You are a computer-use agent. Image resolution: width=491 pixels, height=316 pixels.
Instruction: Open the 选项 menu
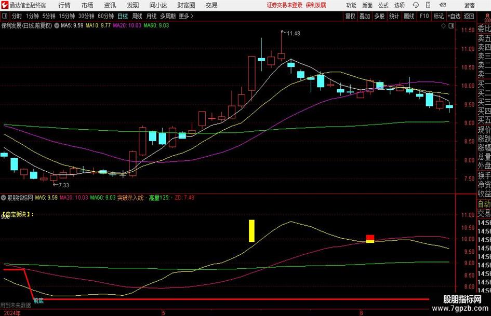point(399,5)
